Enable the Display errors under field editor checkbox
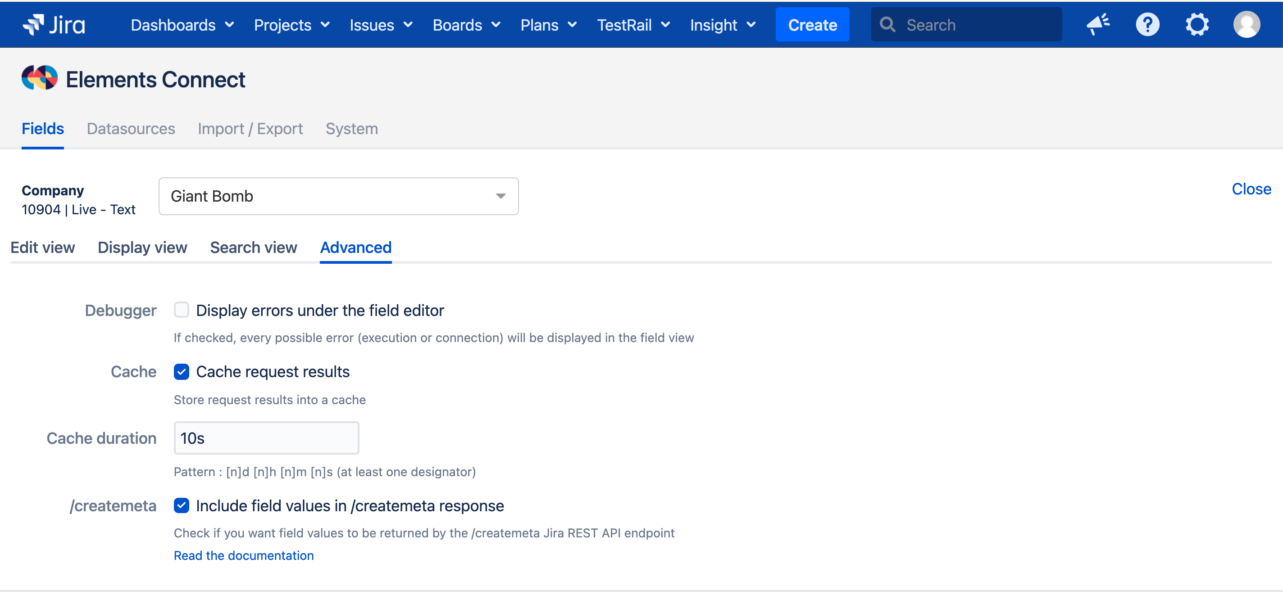 pyautogui.click(x=181, y=310)
